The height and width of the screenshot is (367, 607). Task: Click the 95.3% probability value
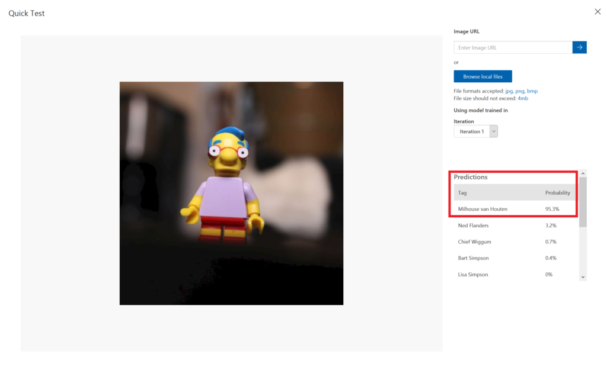point(552,209)
